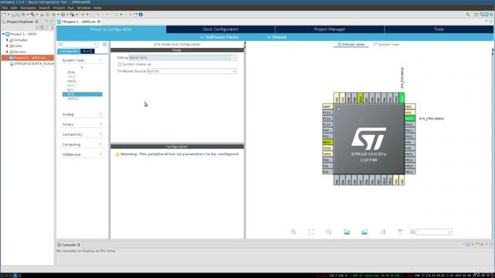Click the split-view icon in pinout toolbar

tap(382, 232)
